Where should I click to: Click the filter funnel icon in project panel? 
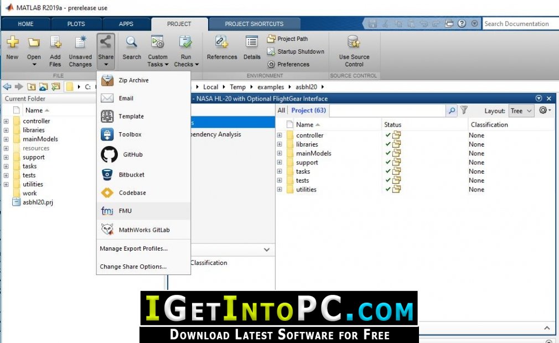[x=464, y=111]
